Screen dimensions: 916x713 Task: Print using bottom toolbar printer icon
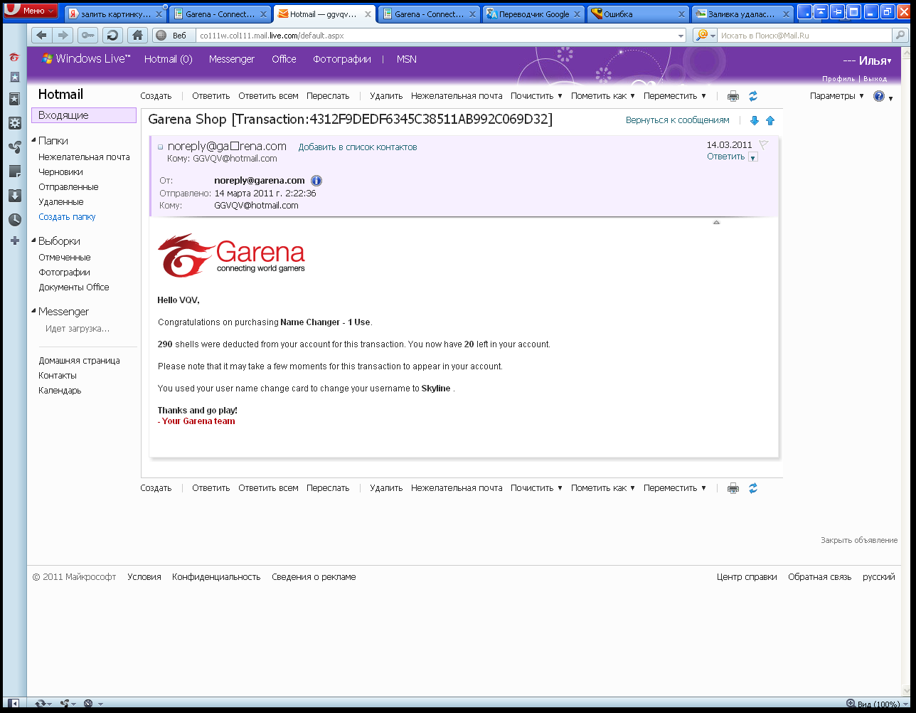point(733,488)
